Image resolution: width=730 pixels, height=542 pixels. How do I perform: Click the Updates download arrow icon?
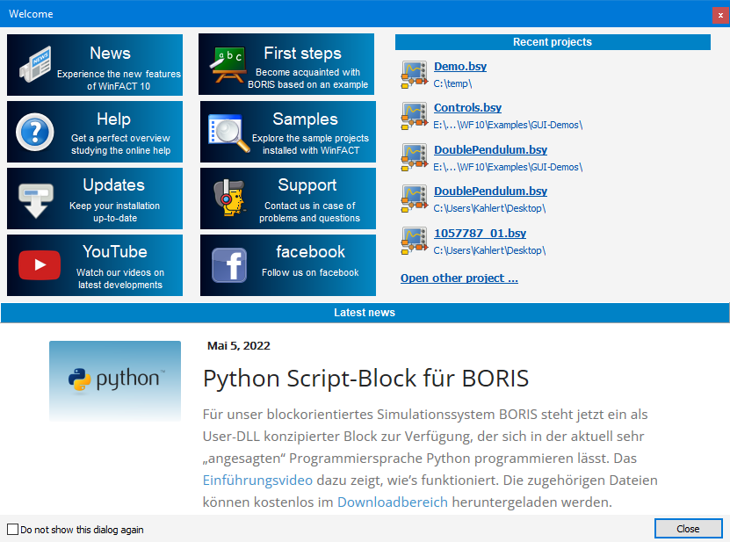pyautogui.click(x=36, y=200)
